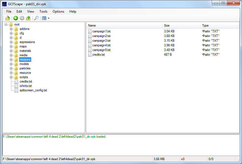The image size is (242, 164).
Task: Expand the d: folder node
Action: click(11, 38)
